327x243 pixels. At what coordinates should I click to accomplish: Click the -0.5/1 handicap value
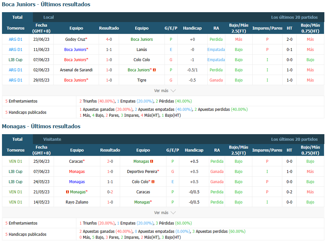tap(192, 70)
